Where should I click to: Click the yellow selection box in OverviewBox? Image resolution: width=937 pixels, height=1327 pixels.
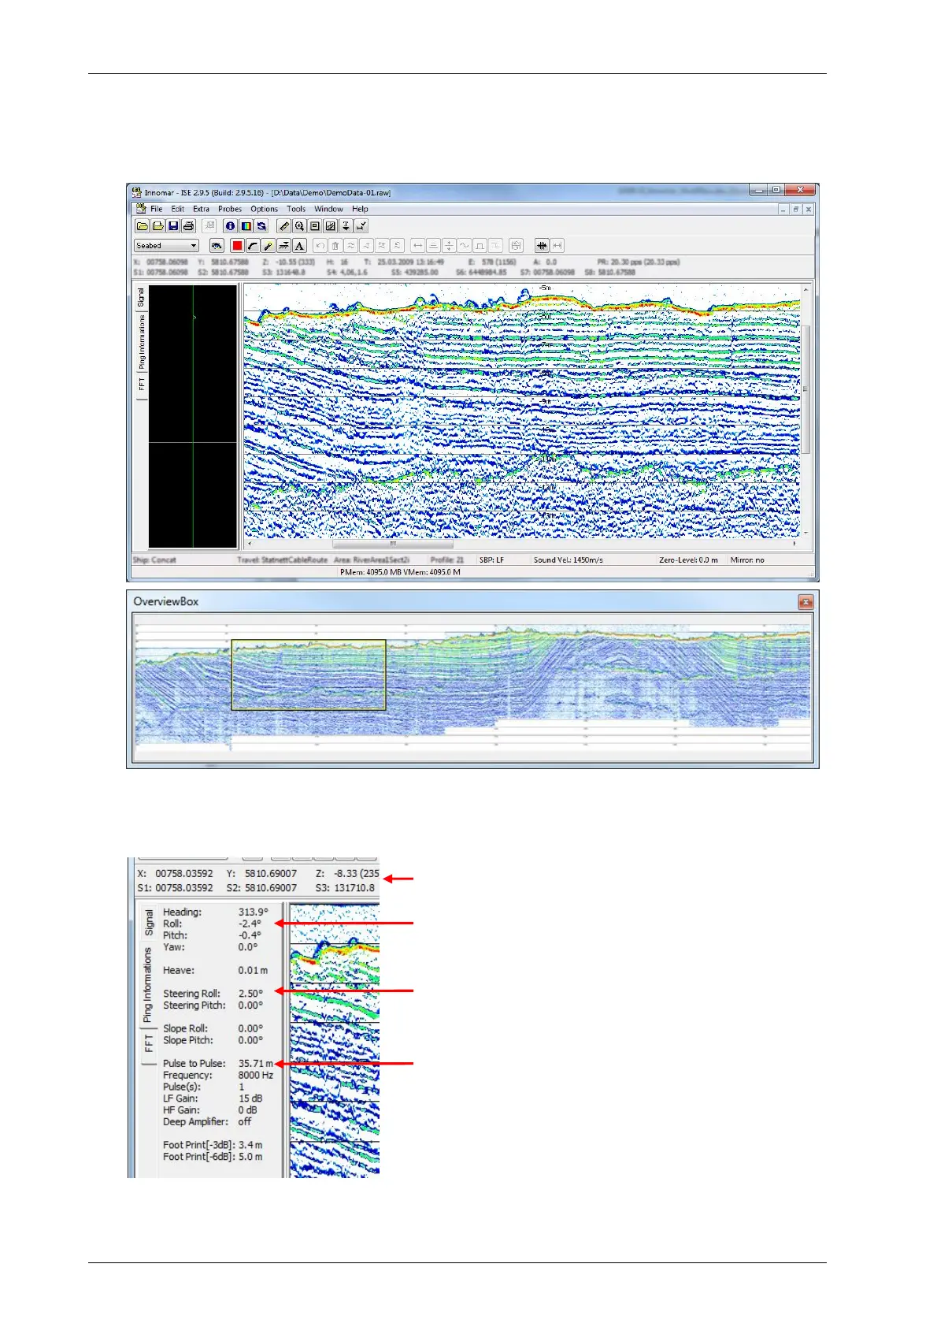click(309, 675)
